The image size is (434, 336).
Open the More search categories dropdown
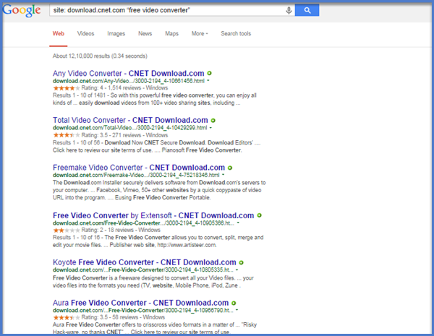click(x=200, y=34)
